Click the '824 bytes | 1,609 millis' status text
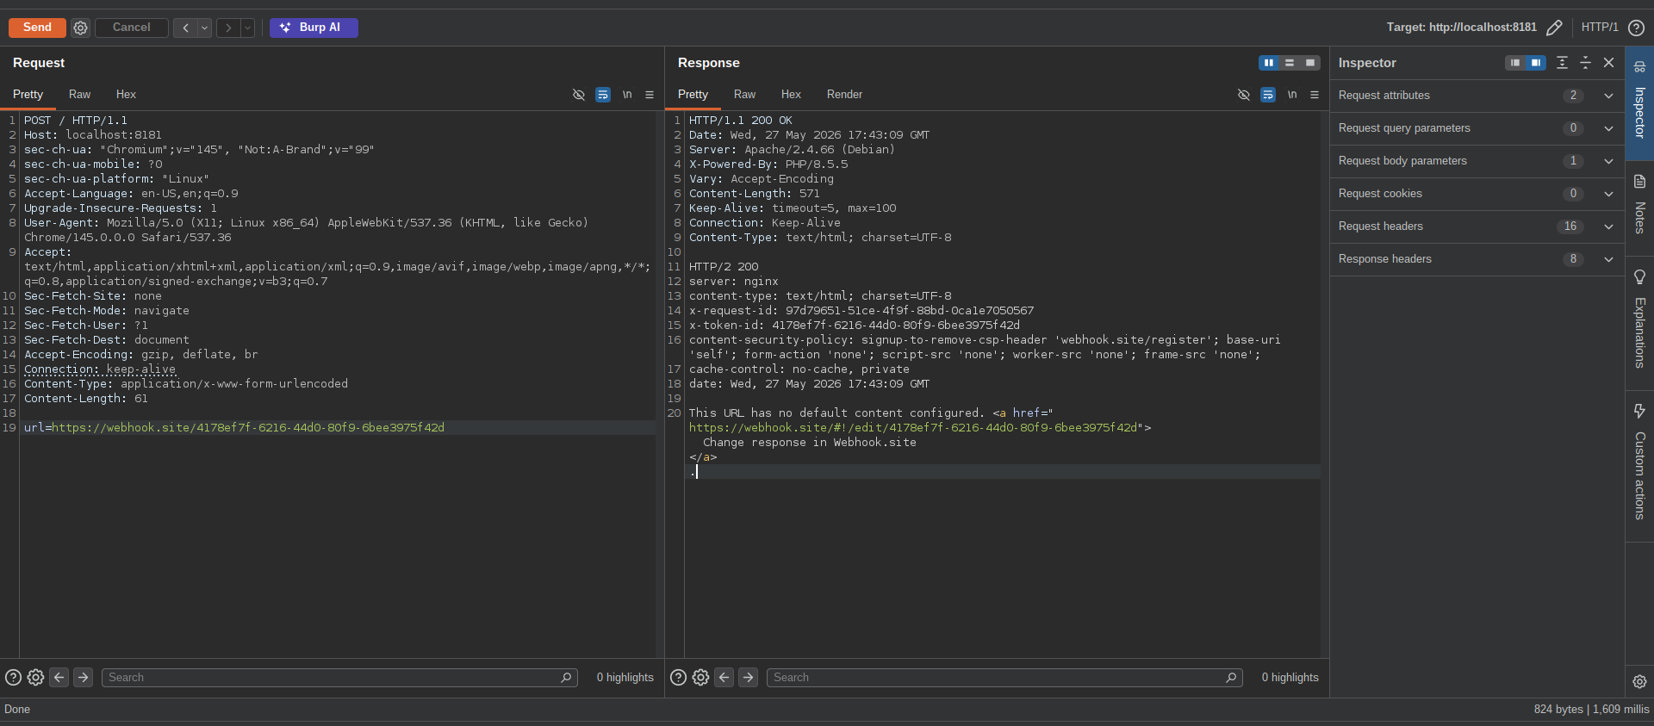The image size is (1654, 726). (x=1591, y=710)
